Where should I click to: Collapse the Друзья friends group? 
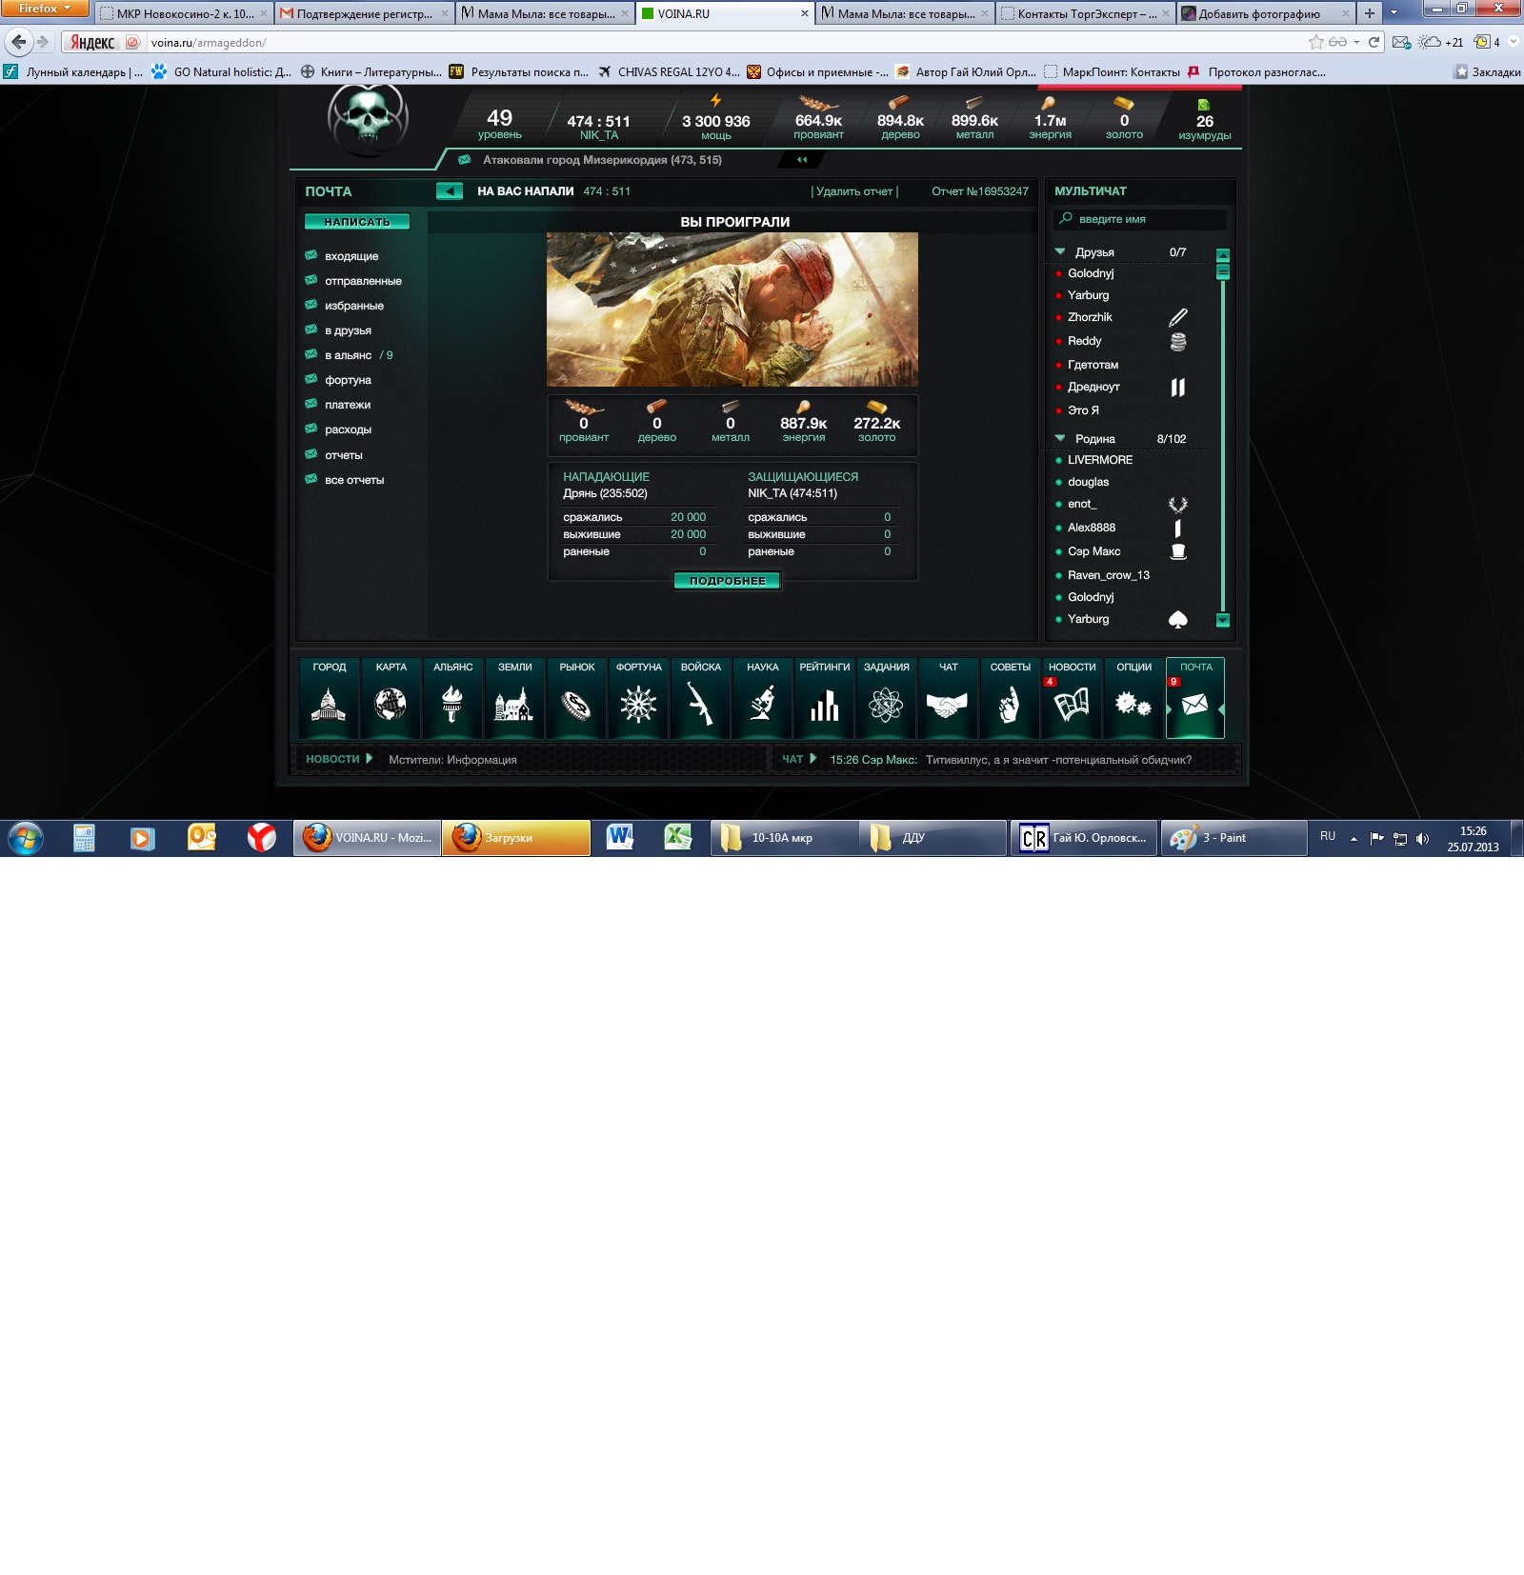click(x=1060, y=252)
